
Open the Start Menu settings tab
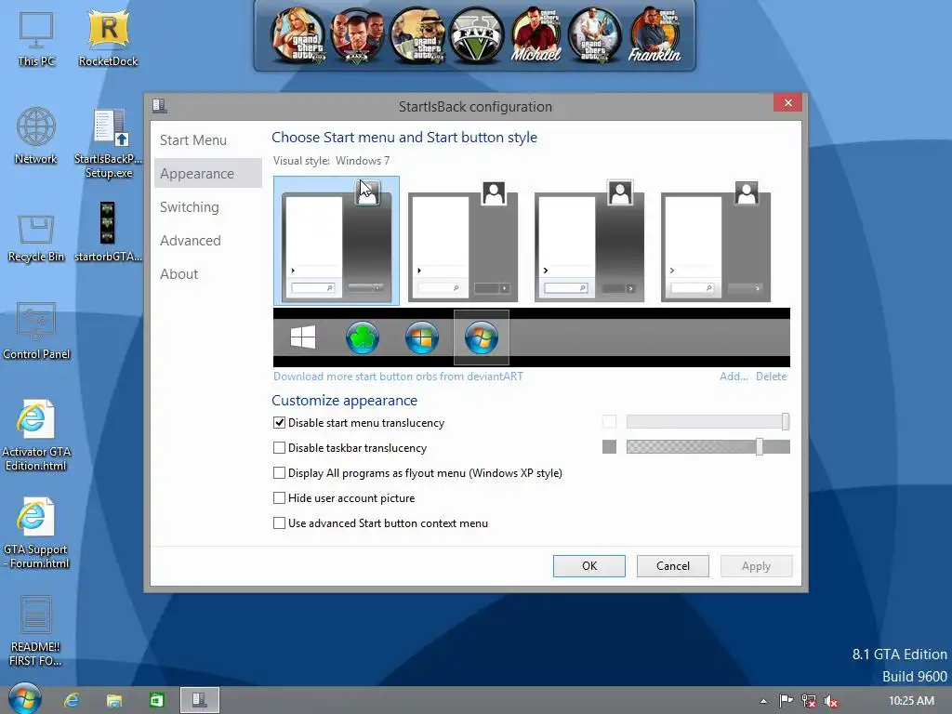[x=193, y=140]
